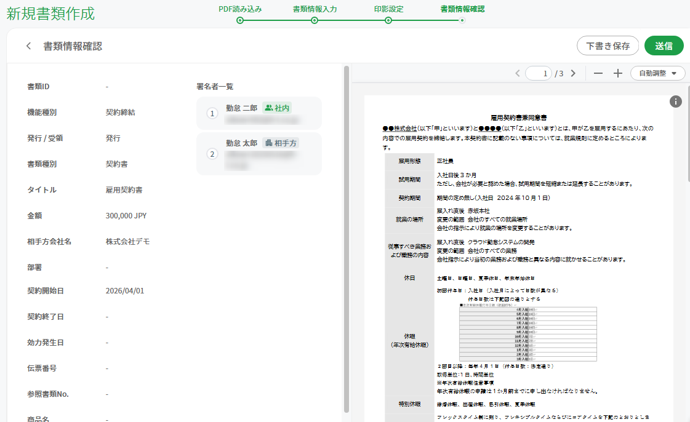690x422 pixels.
Task: Click the 300,000 JPY amount value
Action: coord(126,216)
